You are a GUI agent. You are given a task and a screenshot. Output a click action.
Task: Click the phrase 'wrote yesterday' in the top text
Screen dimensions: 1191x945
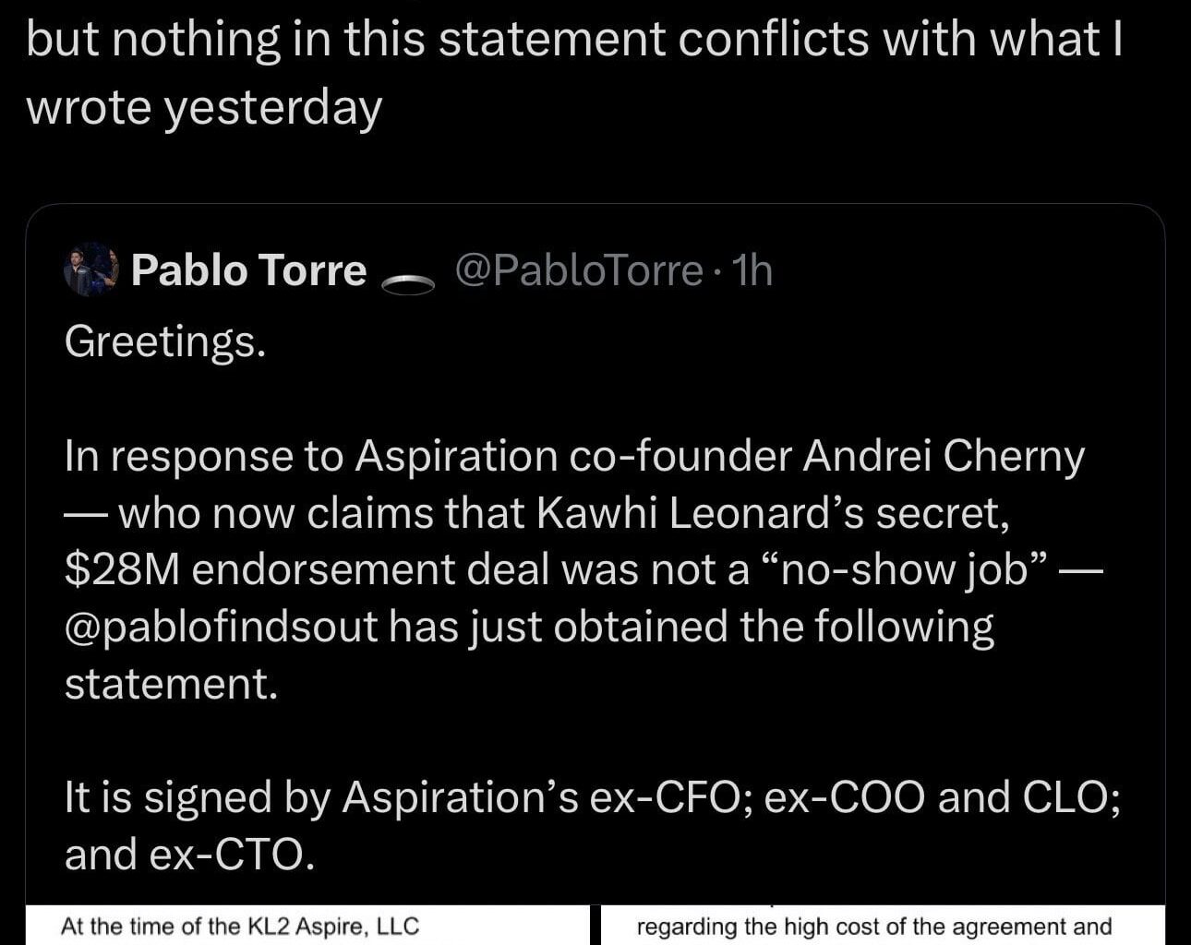pos(205,106)
